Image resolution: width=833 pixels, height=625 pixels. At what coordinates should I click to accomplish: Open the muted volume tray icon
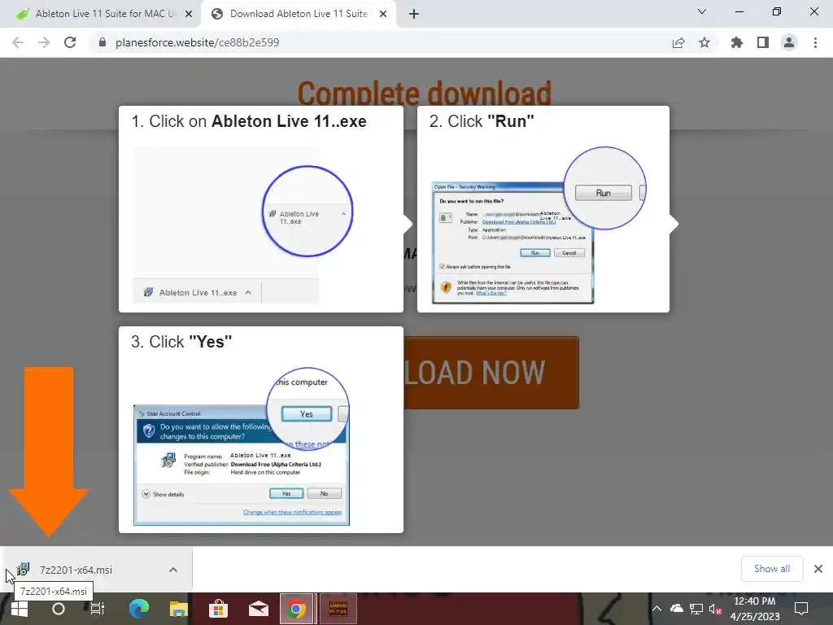point(715,609)
